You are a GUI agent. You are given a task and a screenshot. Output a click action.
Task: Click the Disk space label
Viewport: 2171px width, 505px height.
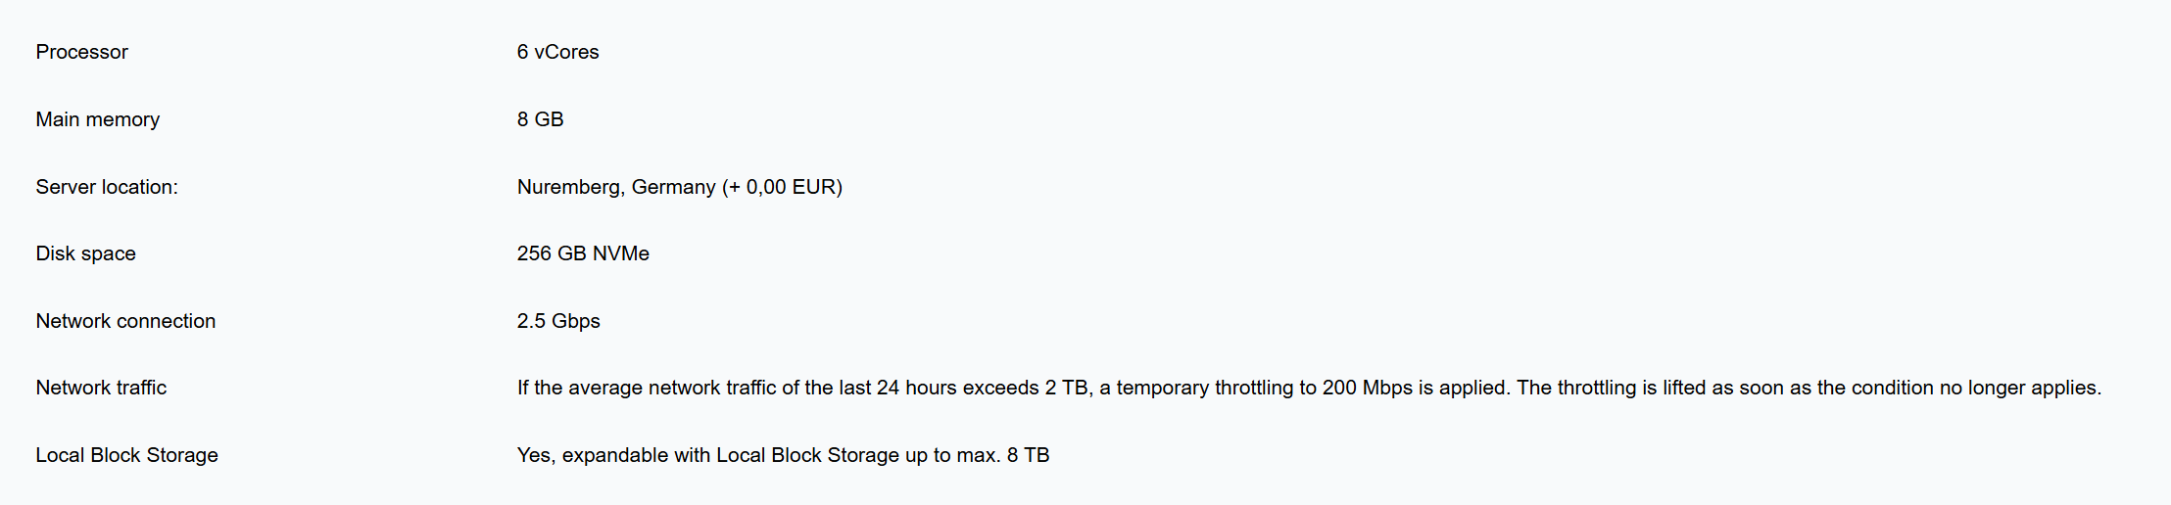click(x=86, y=253)
